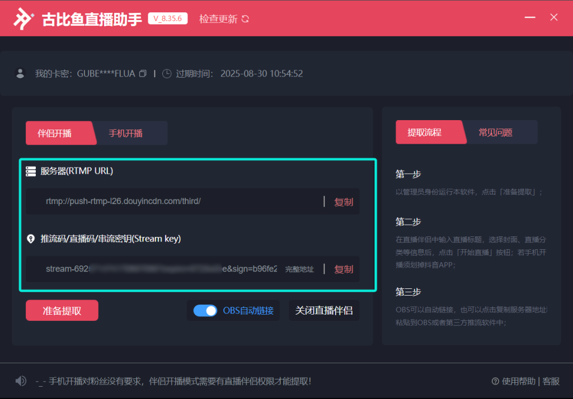
Task: Click the clock icon beside 过期时间
Action: pos(166,74)
